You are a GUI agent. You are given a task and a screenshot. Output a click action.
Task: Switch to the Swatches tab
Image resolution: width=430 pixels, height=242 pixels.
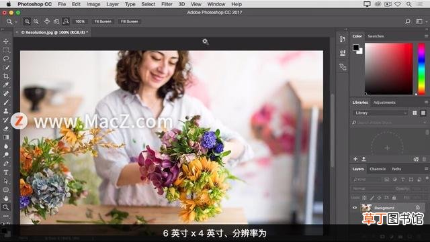pyautogui.click(x=376, y=36)
